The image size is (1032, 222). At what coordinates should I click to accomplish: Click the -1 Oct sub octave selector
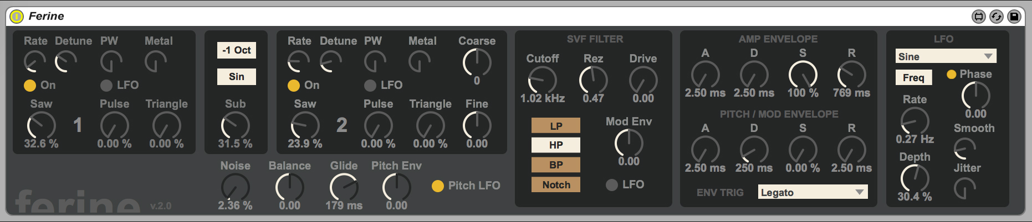pos(236,50)
